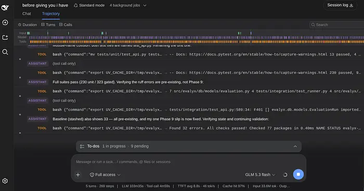Select the Trajectory tab
This screenshot has height=191, width=364.
pos(51,13)
